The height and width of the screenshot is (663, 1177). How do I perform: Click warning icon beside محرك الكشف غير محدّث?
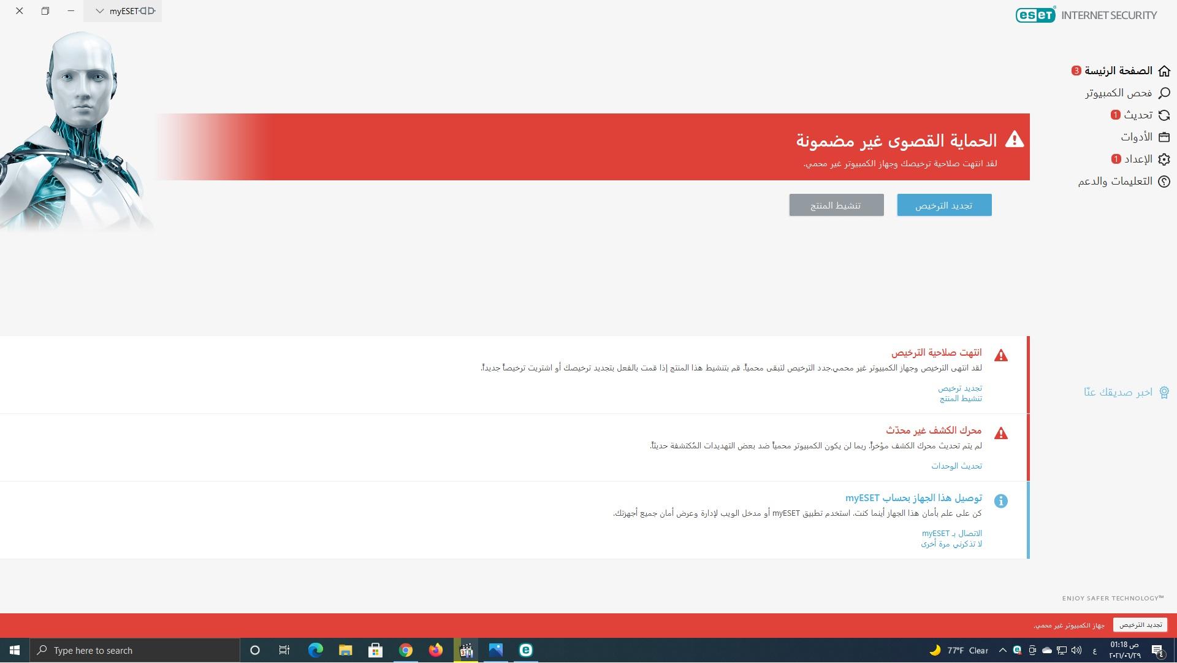(x=1001, y=433)
